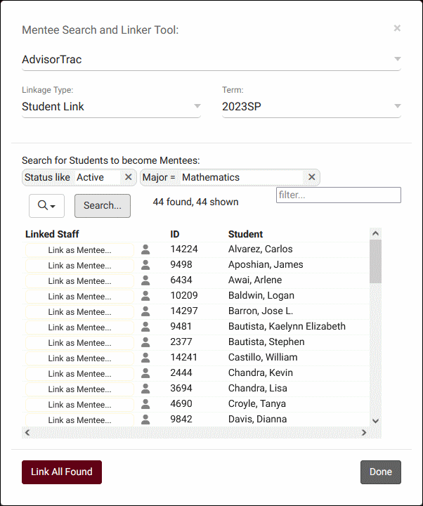This screenshot has height=506, width=423.
Task: Click person icon for Davis, Dianna
Action: [145, 420]
